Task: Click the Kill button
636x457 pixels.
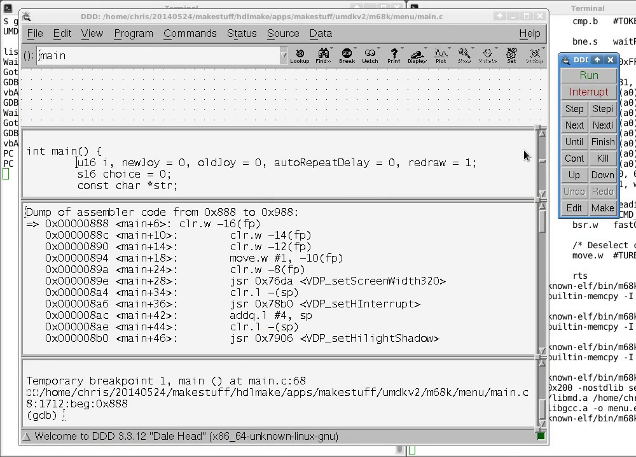Action: 603,158
